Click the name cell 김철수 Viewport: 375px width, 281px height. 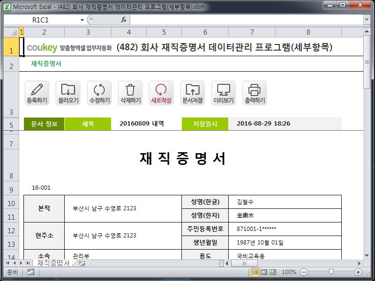(x=285, y=202)
